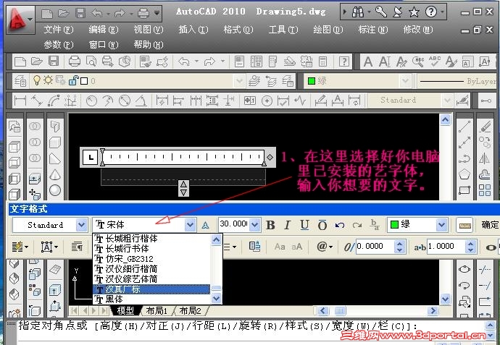Screen dimensions: 500x345
Task: Click the Stack fraction icon
Action: tap(375, 225)
